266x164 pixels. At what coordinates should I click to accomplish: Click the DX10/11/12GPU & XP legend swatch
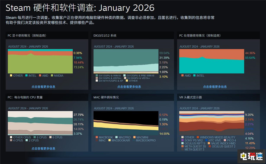click(97, 81)
